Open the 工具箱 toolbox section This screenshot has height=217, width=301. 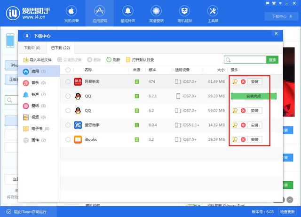coord(213,14)
